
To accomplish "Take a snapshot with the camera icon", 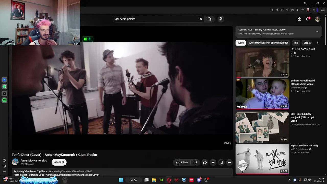I will pyautogui.click(x=277, y=10).
